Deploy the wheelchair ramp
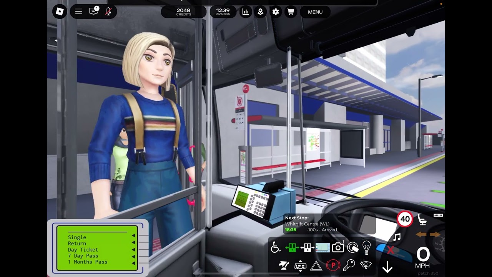This screenshot has height=277, width=492. click(276, 248)
